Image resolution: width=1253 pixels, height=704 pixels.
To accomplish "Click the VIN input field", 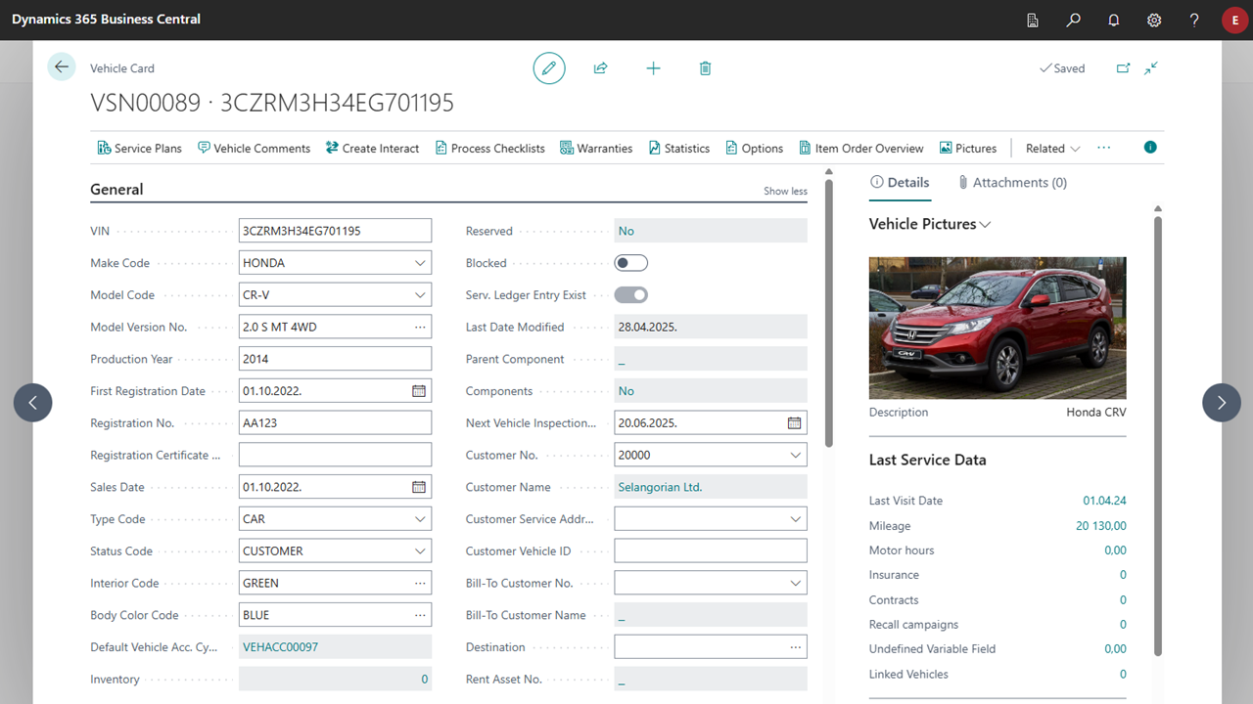I will tap(335, 231).
